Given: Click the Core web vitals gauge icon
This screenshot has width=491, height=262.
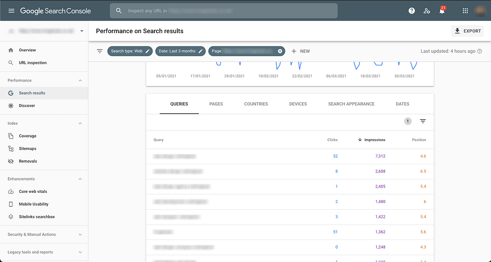Looking at the screenshot, I should 11,191.
